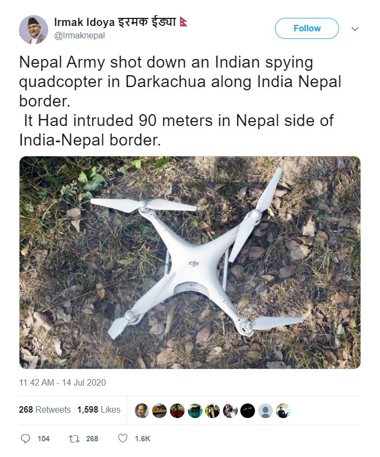Click the second liker avatar with landscape
Image resolution: width=380 pixels, height=457 pixels.
(159, 410)
